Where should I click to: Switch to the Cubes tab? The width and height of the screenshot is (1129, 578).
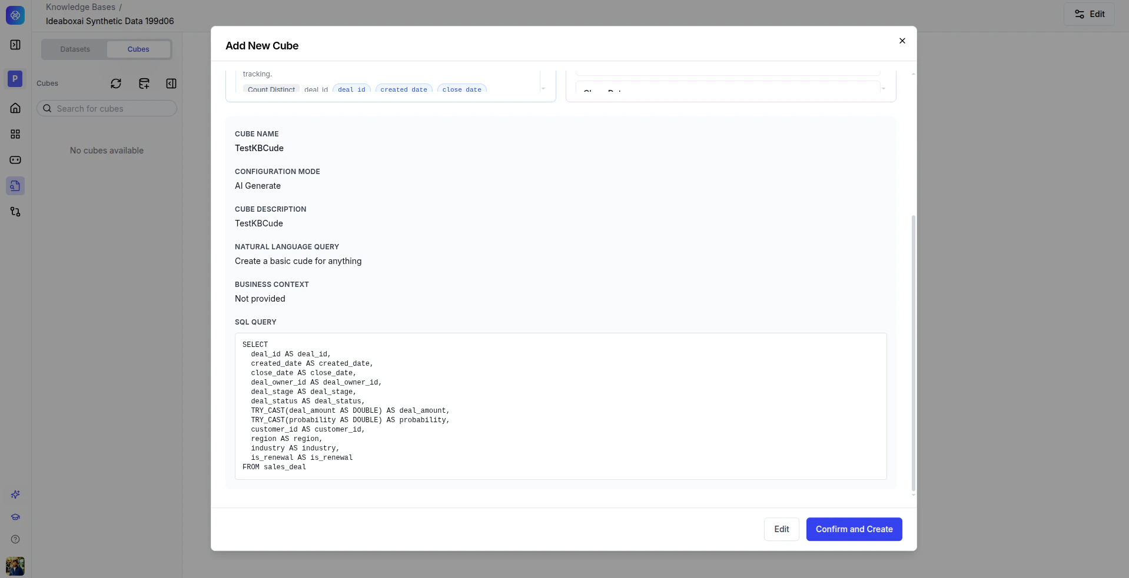[x=138, y=49]
